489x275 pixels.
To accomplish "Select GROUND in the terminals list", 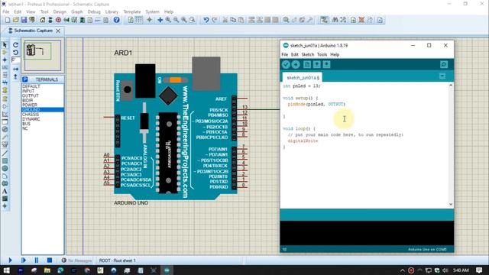I will coord(43,110).
